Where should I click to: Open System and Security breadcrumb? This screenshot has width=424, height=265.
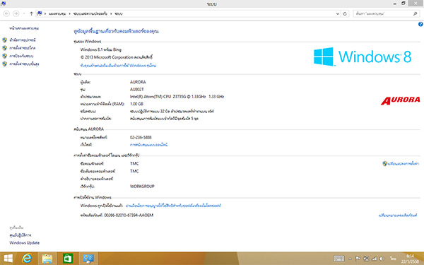point(90,13)
